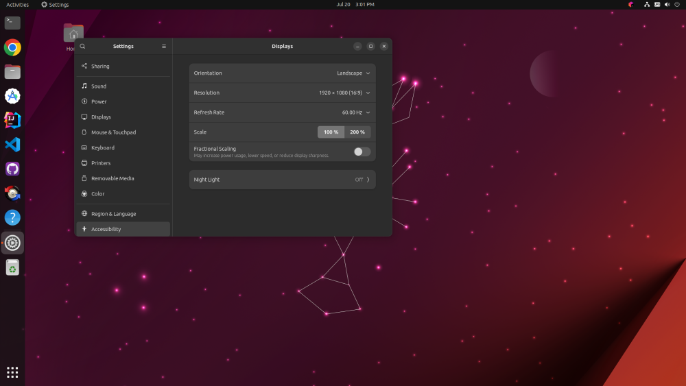Open the Settings app menu in top bar
Viewport: 686px width, 386px height.
(x=55, y=4)
